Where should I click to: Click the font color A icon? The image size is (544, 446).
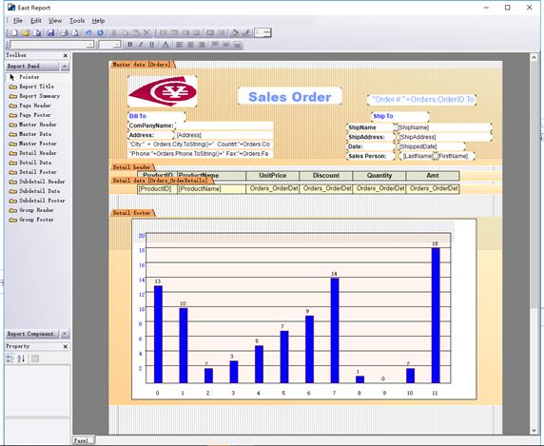point(165,45)
